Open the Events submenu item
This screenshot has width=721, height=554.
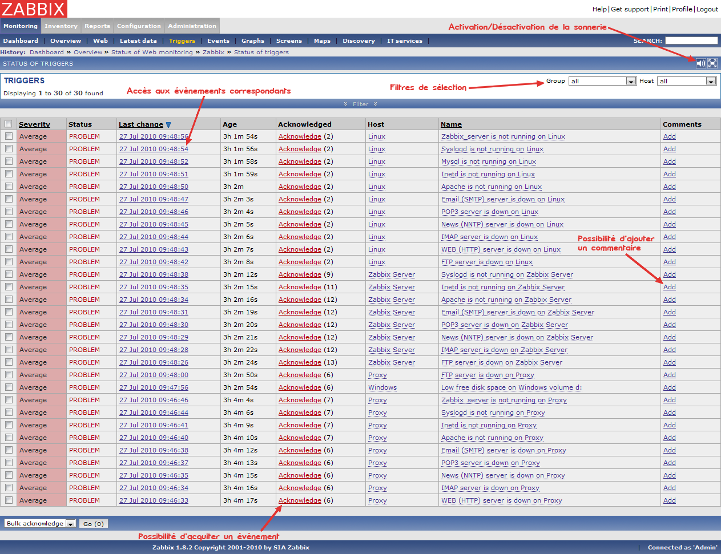(x=218, y=41)
